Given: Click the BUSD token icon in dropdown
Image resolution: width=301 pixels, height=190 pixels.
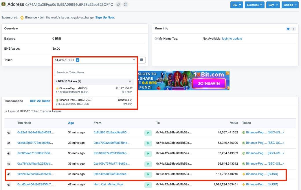Looking at the screenshot, I should coord(57,88).
